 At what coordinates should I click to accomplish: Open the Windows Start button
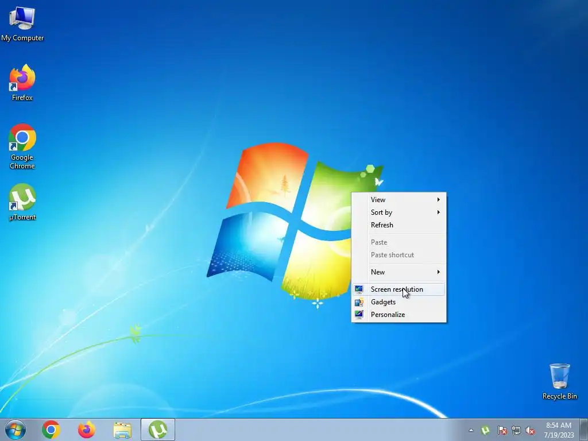tap(16, 430)
